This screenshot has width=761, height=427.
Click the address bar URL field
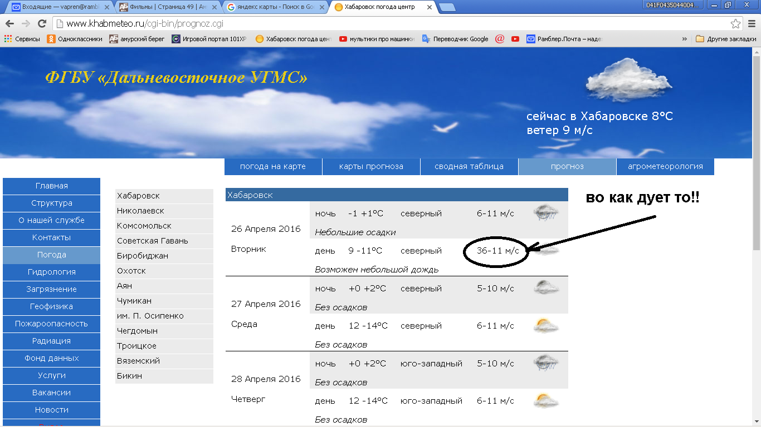coord(390,24)
